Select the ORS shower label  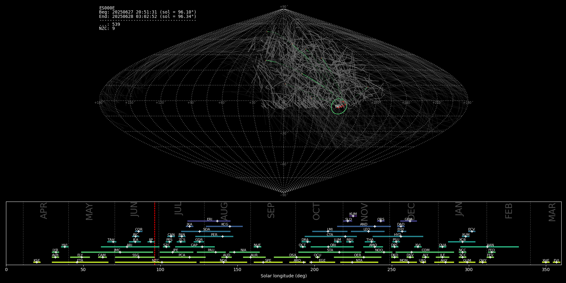pyautogui.click(x=381, y=219)
